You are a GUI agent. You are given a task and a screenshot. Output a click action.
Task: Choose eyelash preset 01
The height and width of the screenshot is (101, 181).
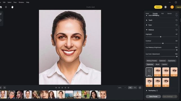[x=158, y=72]
